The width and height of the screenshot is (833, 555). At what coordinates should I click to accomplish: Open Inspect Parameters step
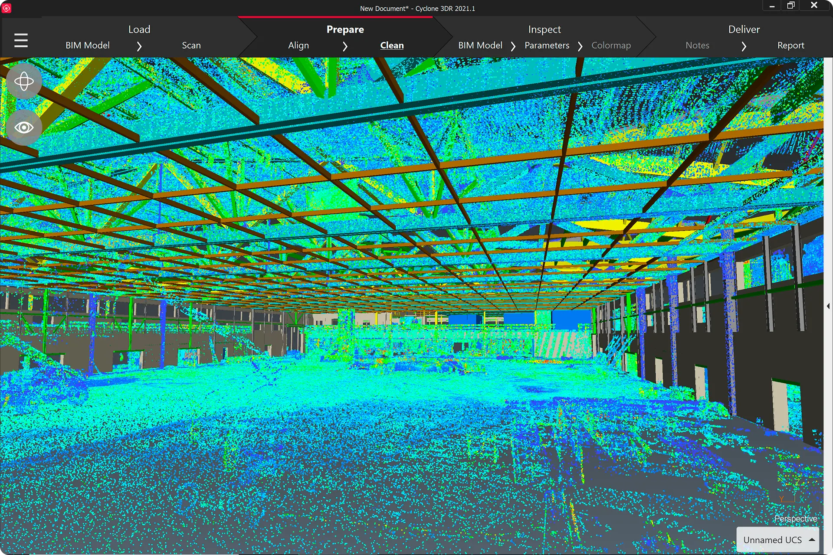(547, 45)
